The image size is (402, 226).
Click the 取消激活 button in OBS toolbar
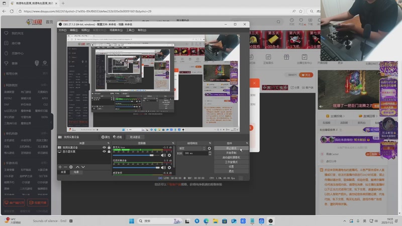coord(135,137)
